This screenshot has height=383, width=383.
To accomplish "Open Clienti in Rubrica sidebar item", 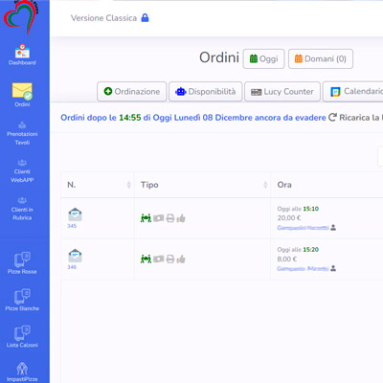I will pyautogui.click(x=22, y=210).
